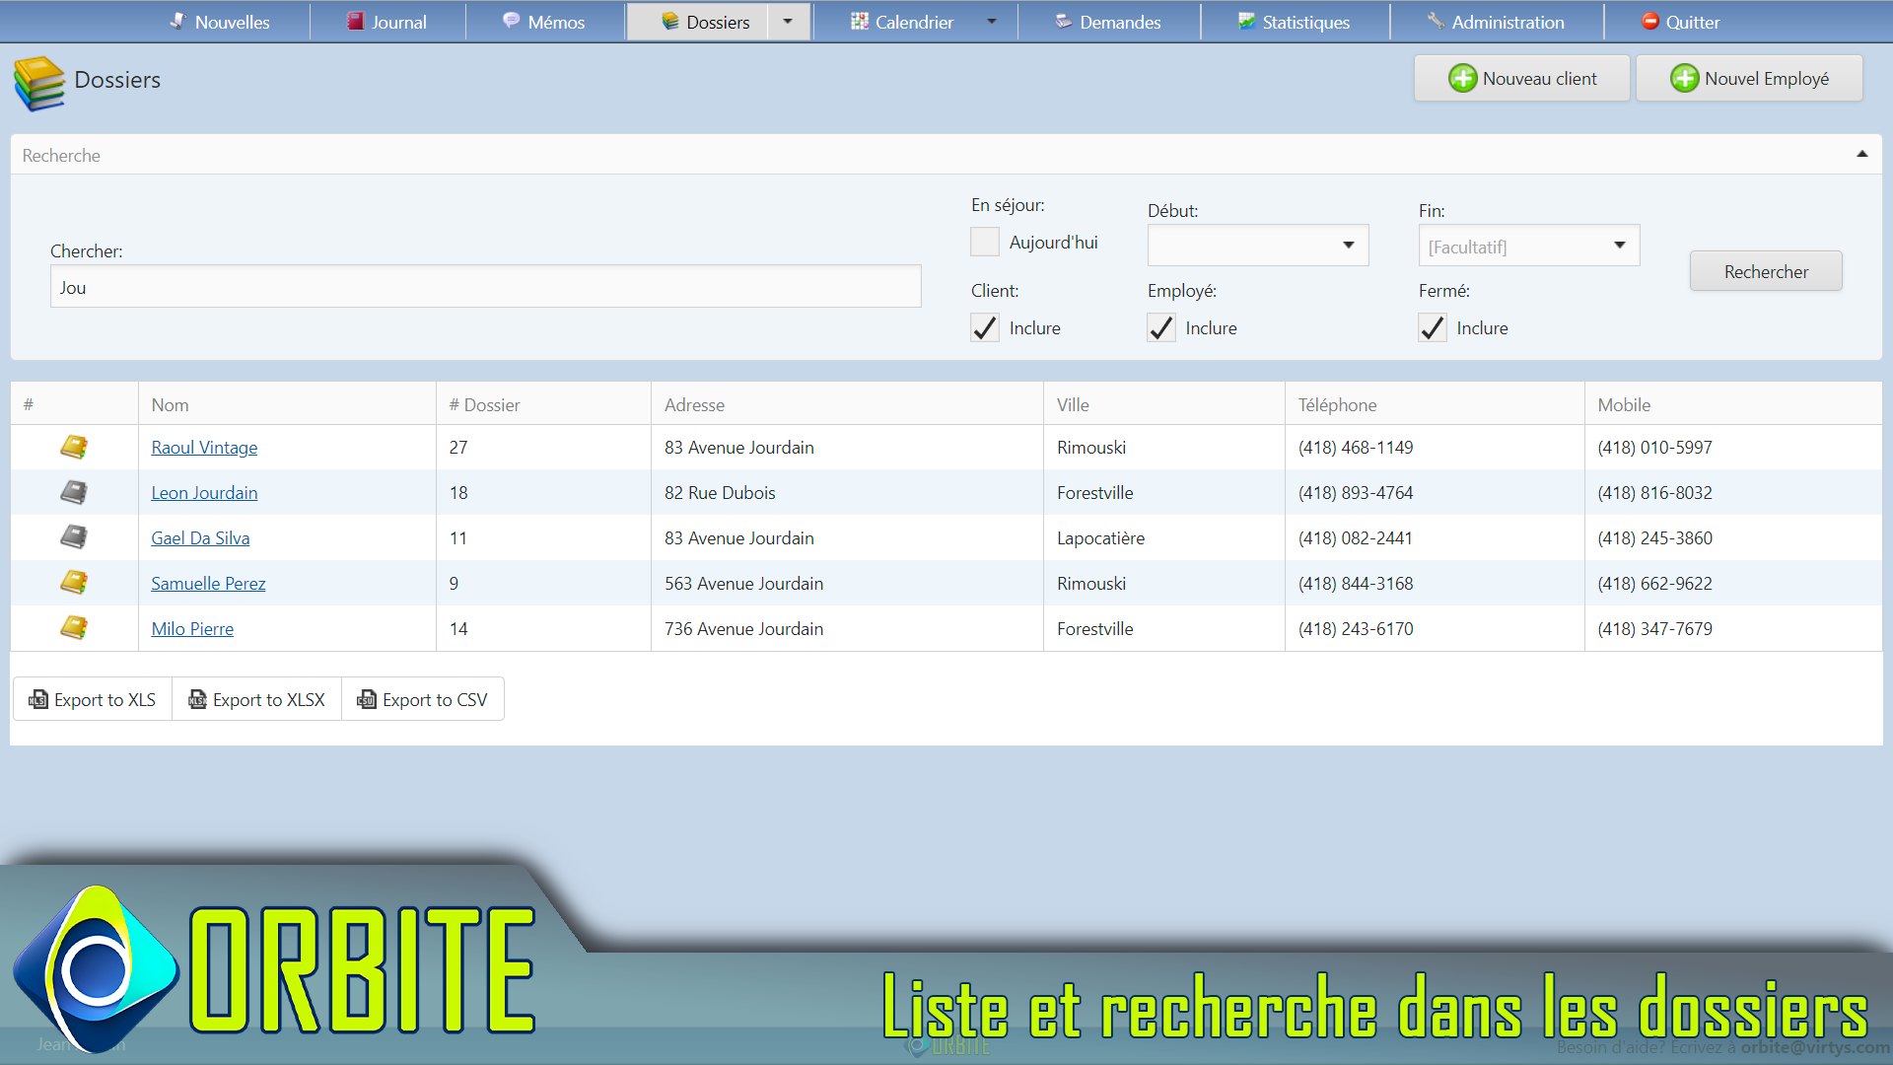Click the Mémos speech bubble icon
Screen dimensions: 1893x1065
pyautogui.click(x=511, y=20)
